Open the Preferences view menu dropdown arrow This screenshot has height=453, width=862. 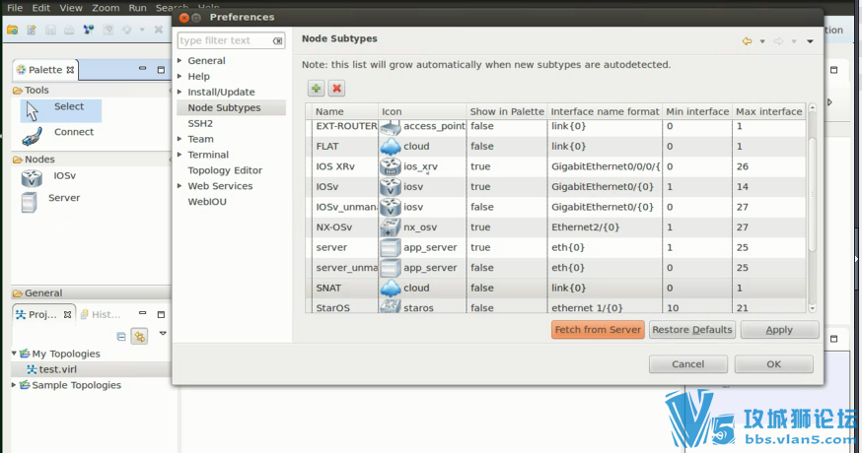click(x=810, y=41)
